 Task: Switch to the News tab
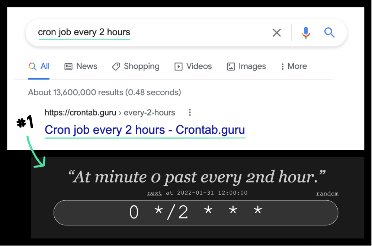[81, 67]
